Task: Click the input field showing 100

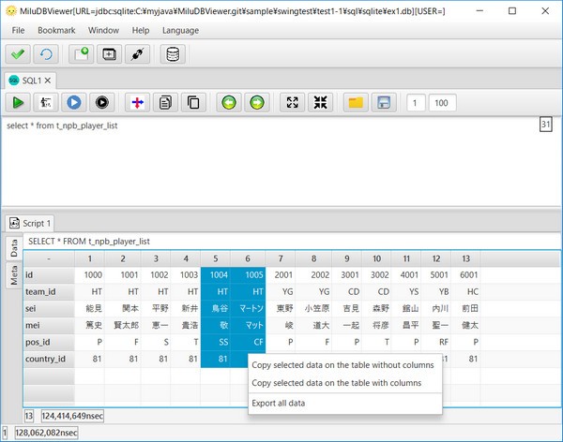Action: tap(443, 102)
